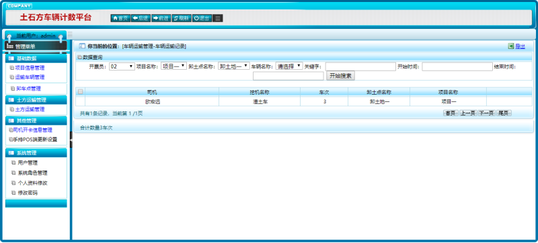Collapse the 土方运输管理 section header
Viewport: 538px width, 243px height.
tap(36, 100)
